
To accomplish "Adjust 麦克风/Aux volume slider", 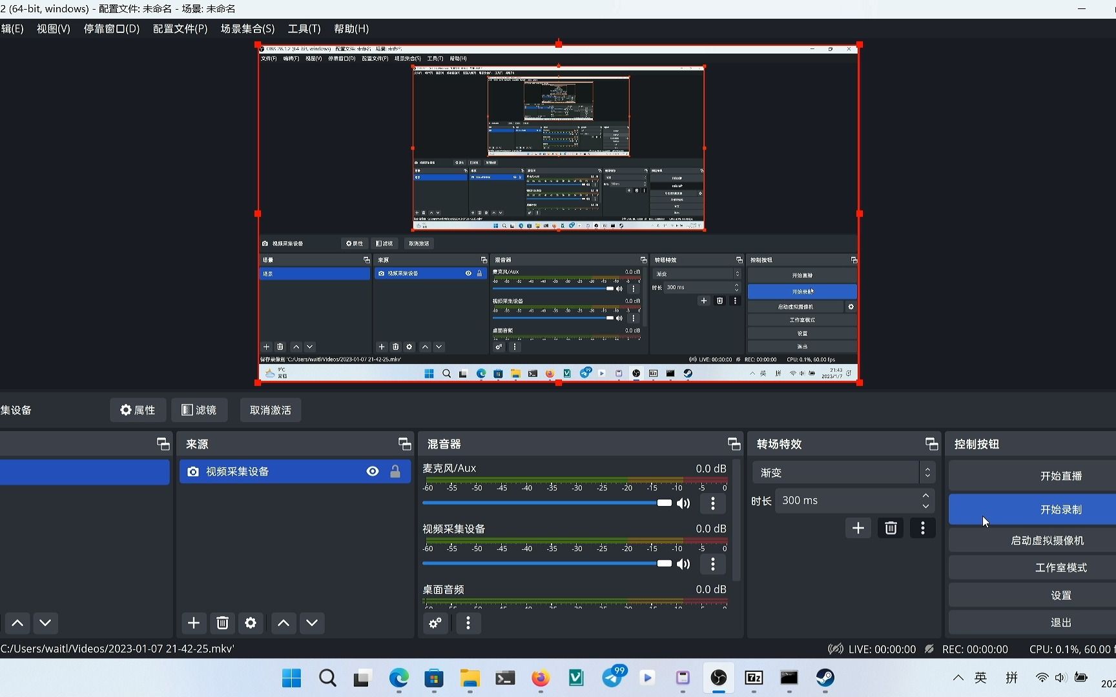I will (x=546, y=503).
